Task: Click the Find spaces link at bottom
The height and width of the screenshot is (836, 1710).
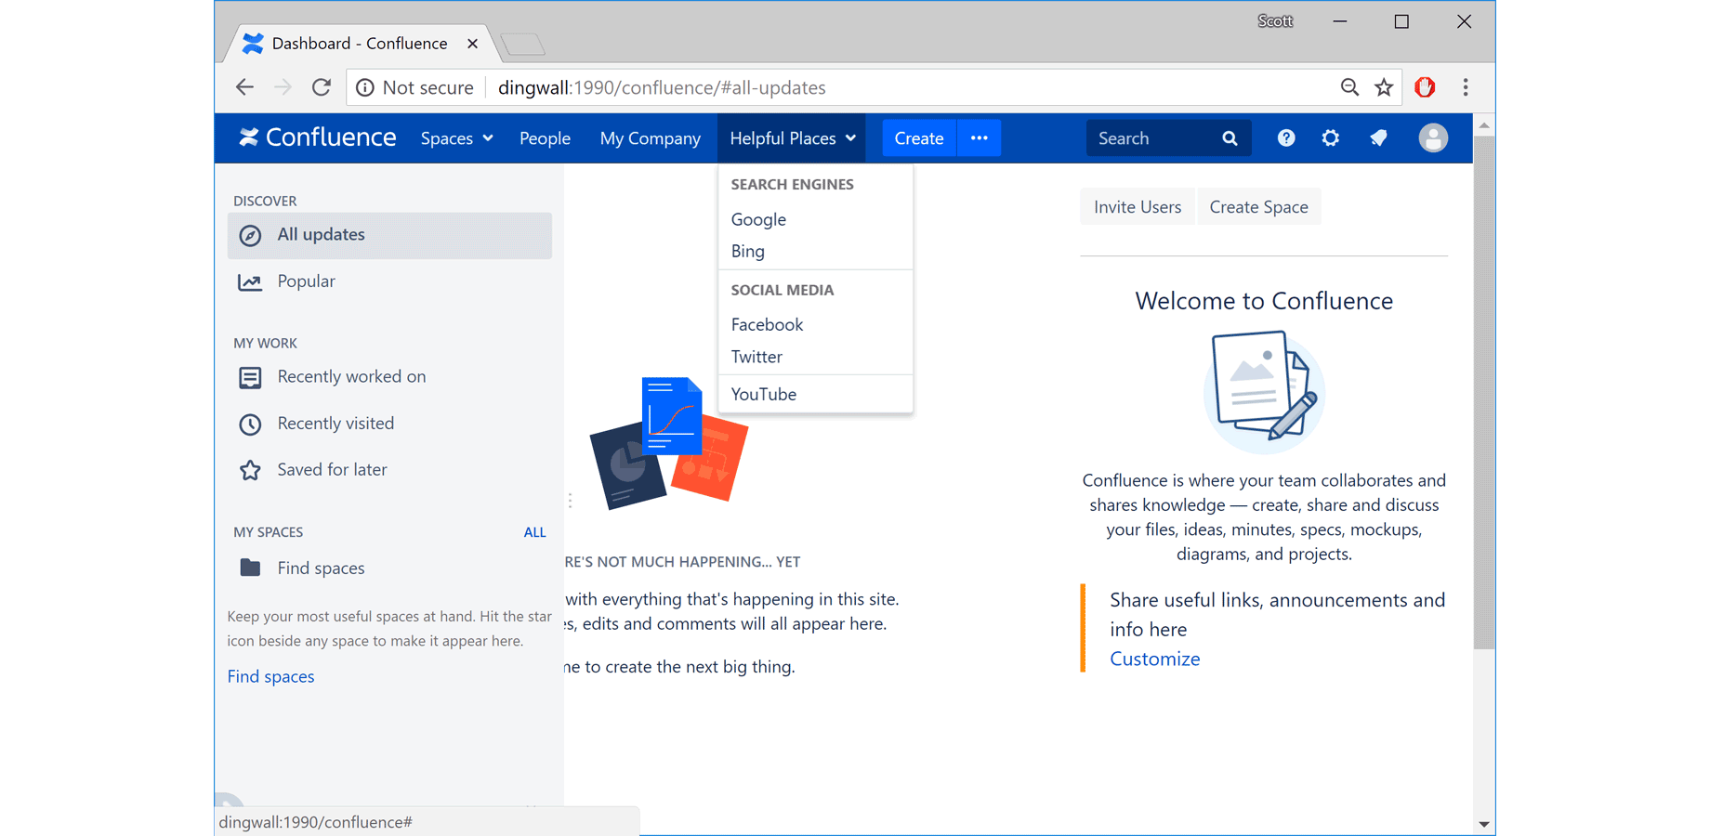Action: pos(270,676)
